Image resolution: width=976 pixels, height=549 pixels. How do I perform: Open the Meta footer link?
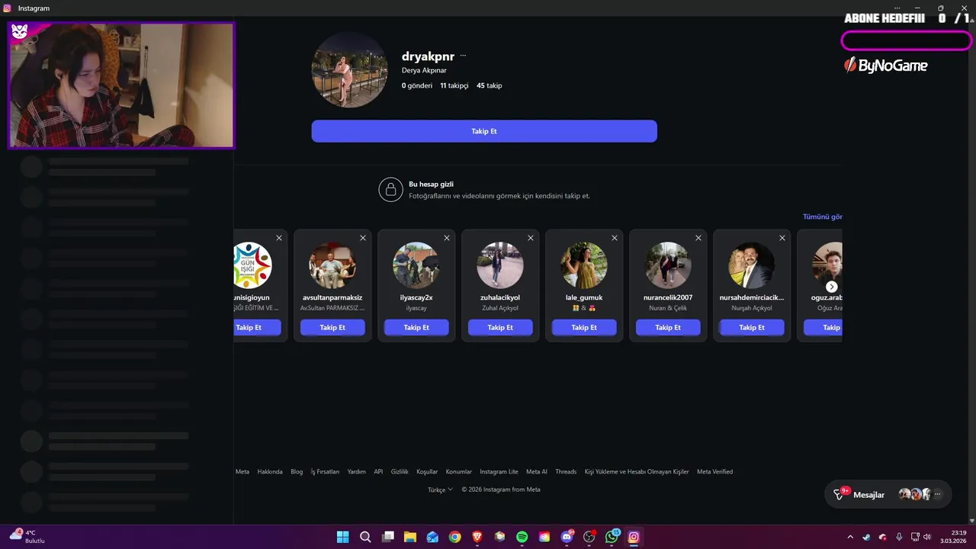click(242, 471)
